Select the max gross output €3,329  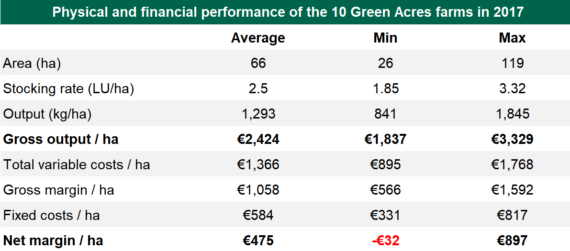click(512, 140)
